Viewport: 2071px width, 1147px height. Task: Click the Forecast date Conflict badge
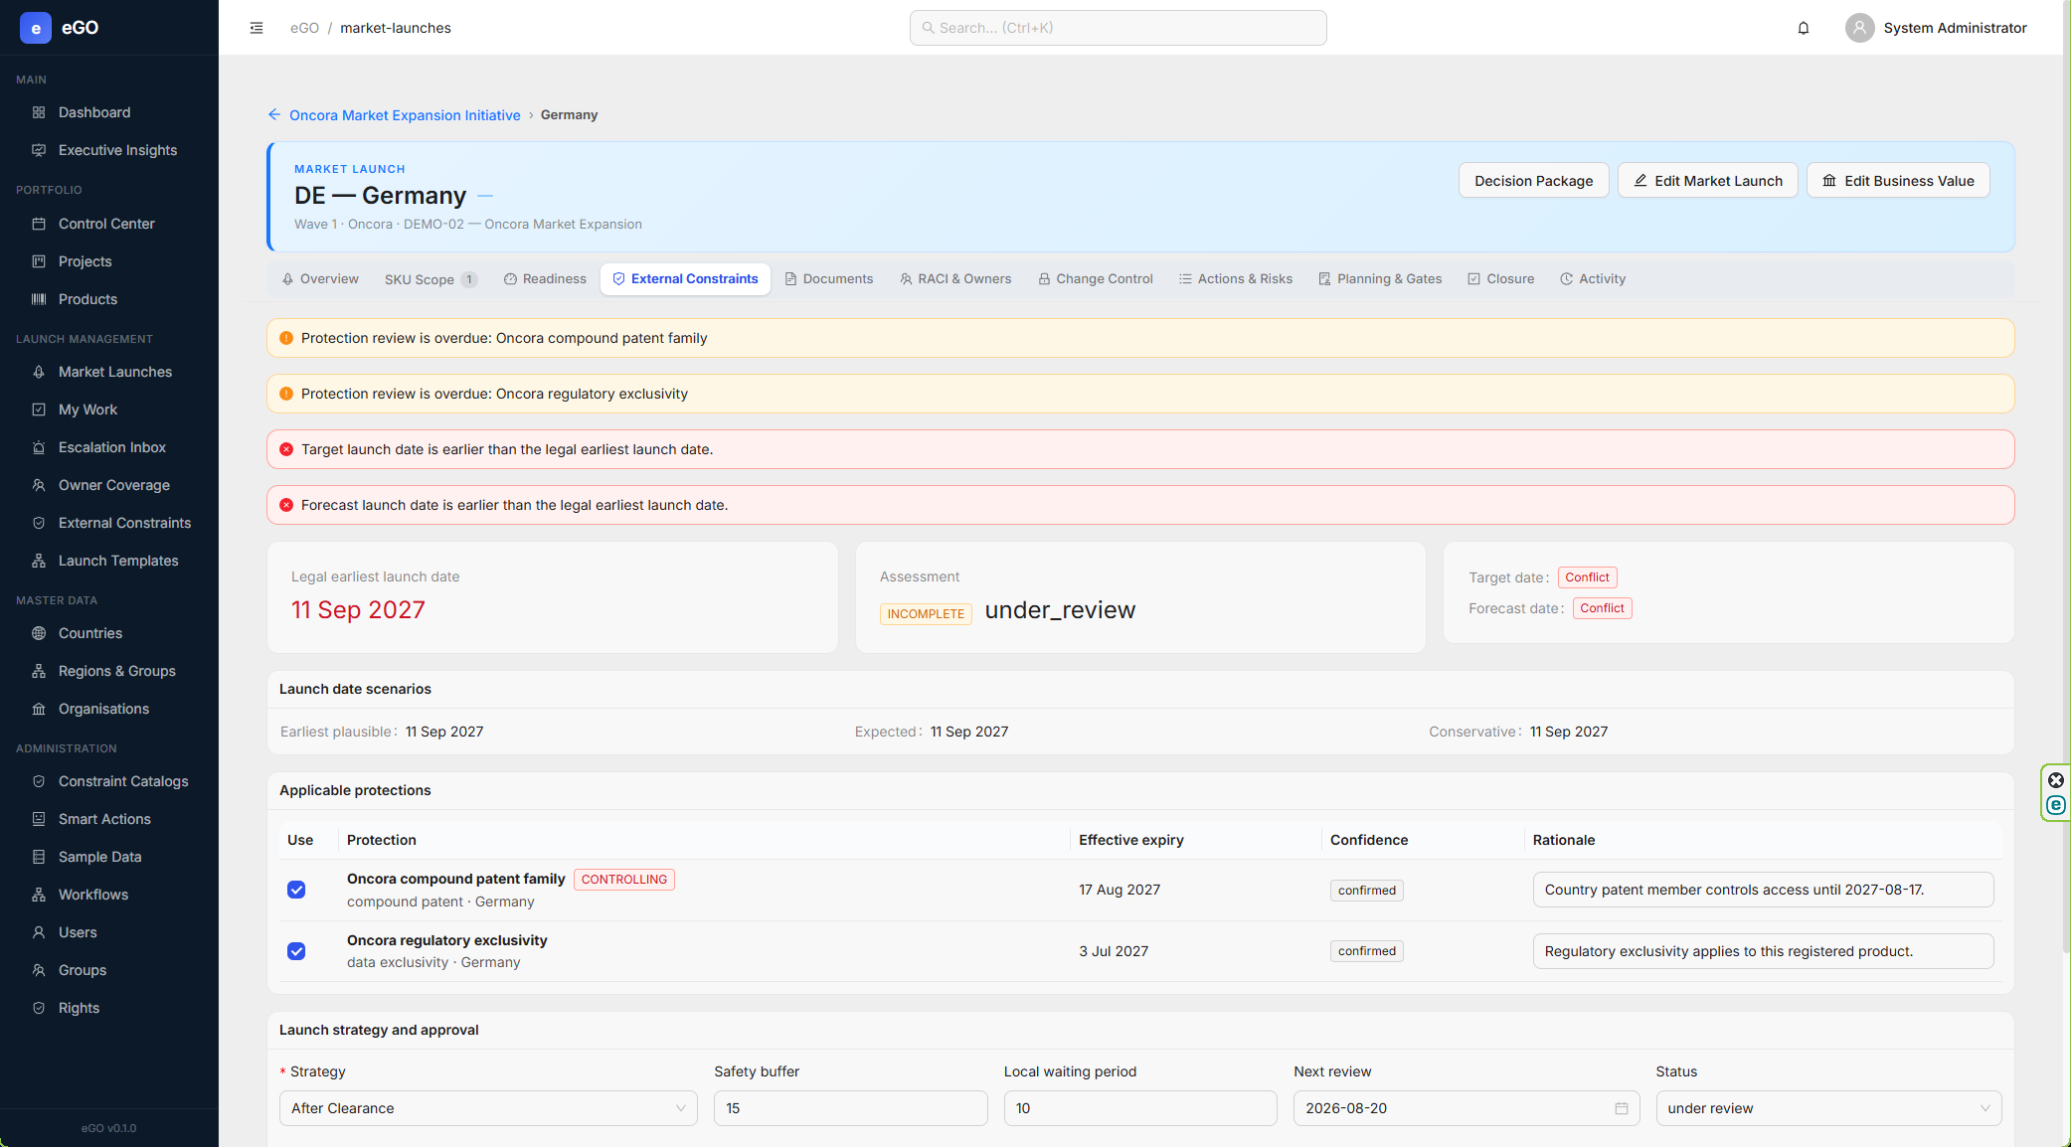point(1602,608)
